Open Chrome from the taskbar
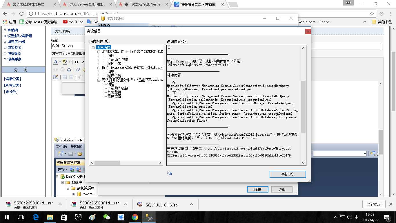396x223 pixels. pyautogui.click(x=135, y=217)
